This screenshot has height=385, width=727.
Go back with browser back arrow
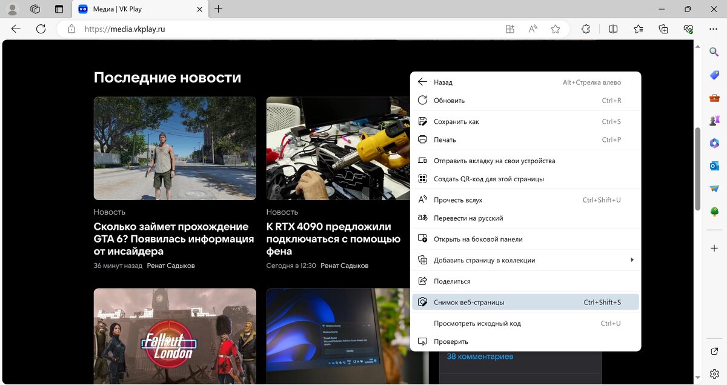tap(16, 28)
